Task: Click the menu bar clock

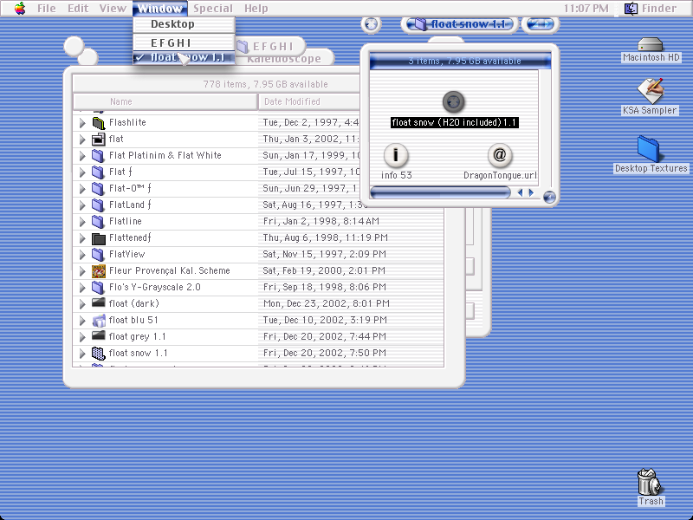Action: click(x=586, y=8)
